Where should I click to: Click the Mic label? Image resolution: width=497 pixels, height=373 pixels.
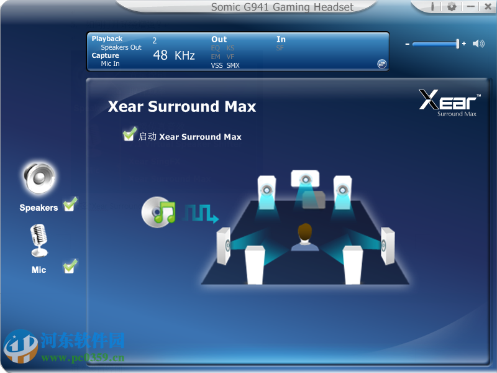point(39,270)
